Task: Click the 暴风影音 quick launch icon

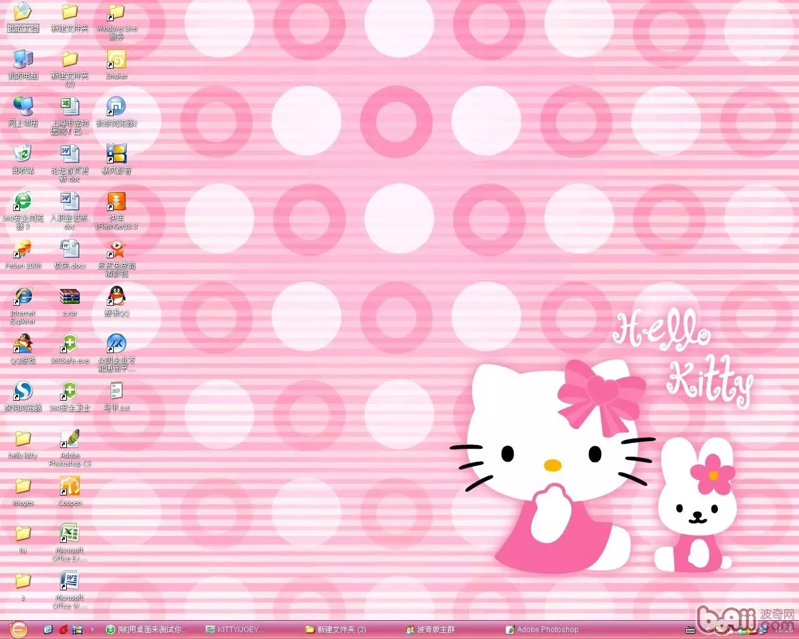Action: point(77,630)
